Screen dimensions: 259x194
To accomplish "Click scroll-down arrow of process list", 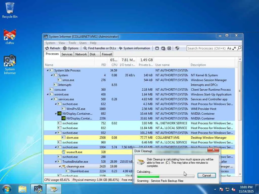I will click(240, 174).
